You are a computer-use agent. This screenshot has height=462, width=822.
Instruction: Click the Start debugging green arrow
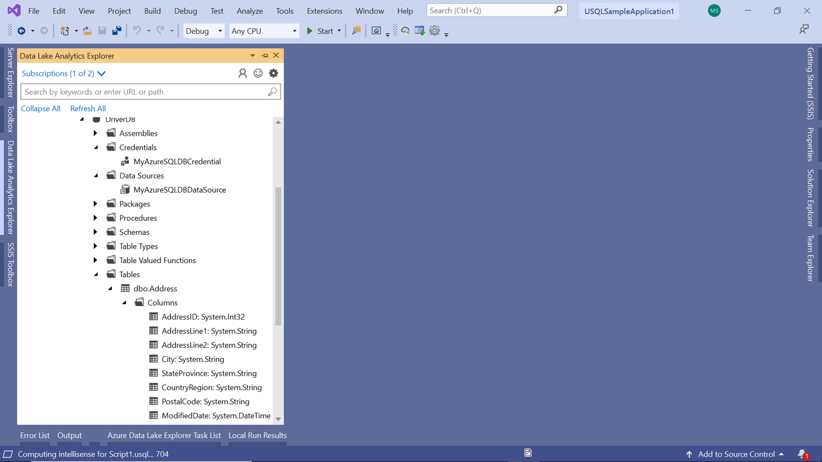[309, 30]
